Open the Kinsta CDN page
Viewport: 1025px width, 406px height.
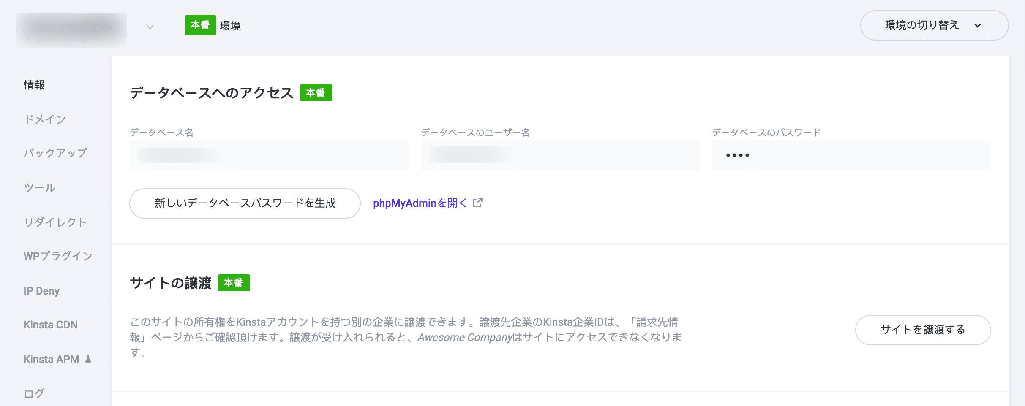[x=50, y=325]
